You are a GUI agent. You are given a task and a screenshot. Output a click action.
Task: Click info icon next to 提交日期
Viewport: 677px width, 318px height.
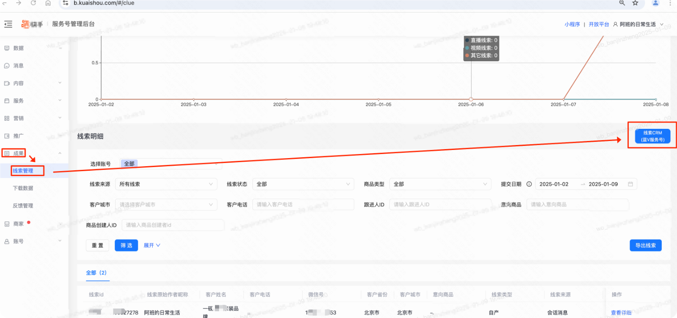coord(529,184)
